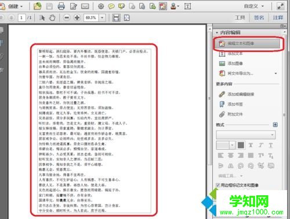Select 编辑文本和图像 in content editing
Viewport: 290px width, 219px height.
click(247, 43)
